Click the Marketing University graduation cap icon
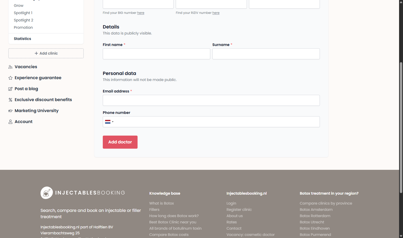Screen dimensions: 403x238 click(10, 111)
